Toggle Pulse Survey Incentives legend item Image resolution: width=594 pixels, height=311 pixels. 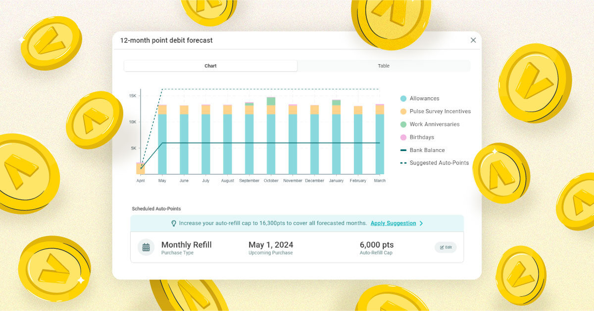tap(440, 112)
